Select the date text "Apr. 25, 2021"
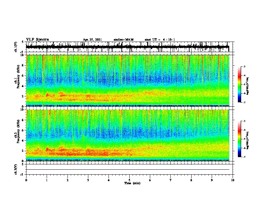 click(92, 40)
